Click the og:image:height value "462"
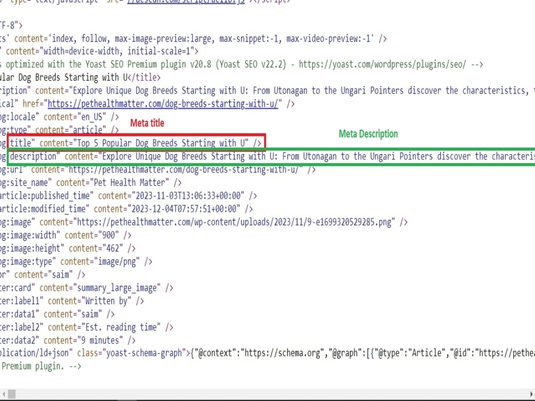Viewport: 535px width, 401px height. click(x=112, y=248)
